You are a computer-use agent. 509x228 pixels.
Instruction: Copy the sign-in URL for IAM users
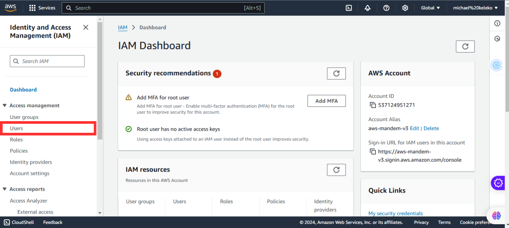pos(373,152)
